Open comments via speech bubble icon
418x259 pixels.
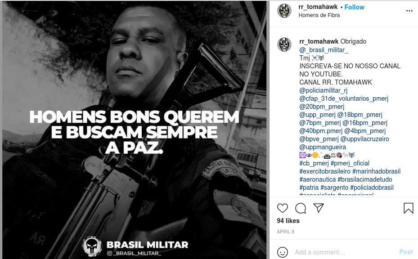pos(301,208)
